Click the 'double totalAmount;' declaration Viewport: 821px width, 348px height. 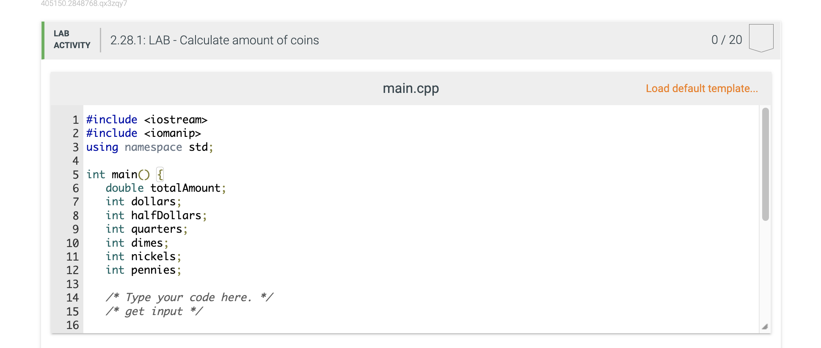[x=165, y=188]
